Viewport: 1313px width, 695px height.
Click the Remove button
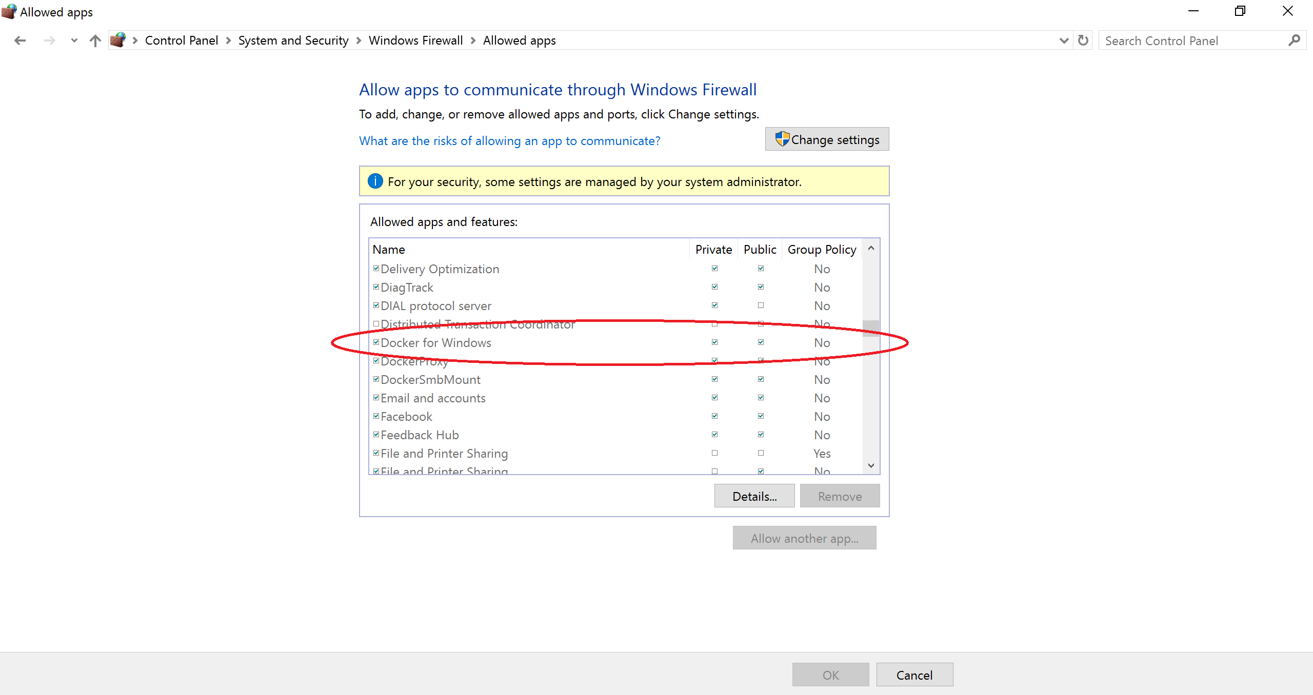point(840,496)
